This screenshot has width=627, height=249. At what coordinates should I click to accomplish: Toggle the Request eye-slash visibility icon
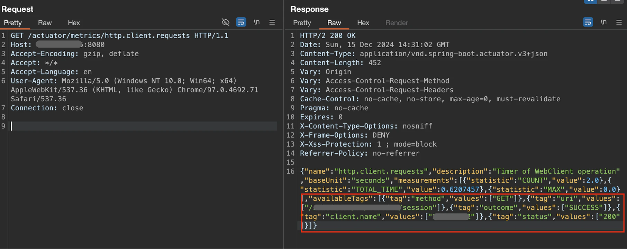pyautogui.click(x=225, y=22)
